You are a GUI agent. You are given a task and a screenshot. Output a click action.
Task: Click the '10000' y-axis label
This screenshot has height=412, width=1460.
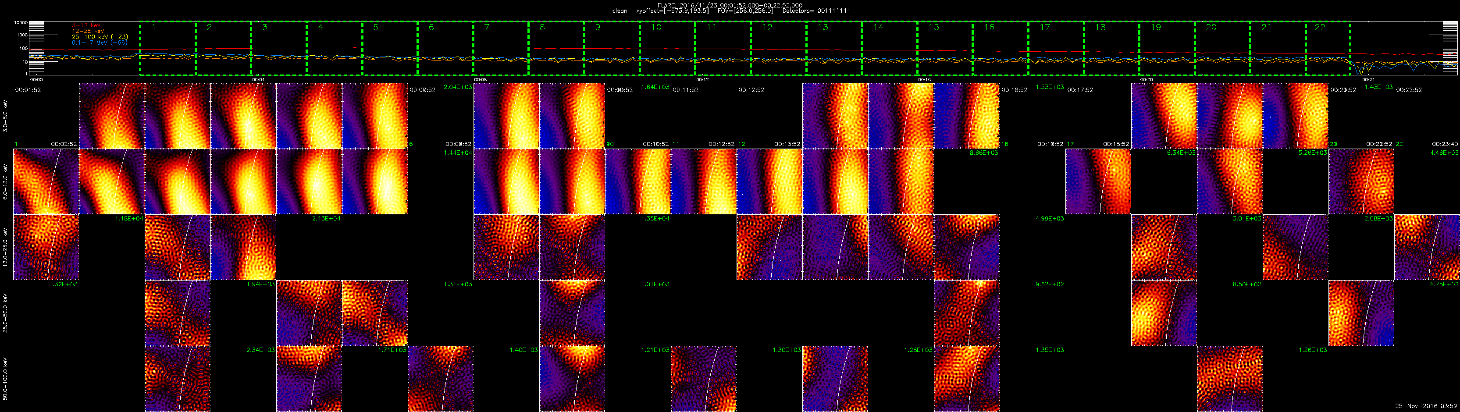(21, 23)
